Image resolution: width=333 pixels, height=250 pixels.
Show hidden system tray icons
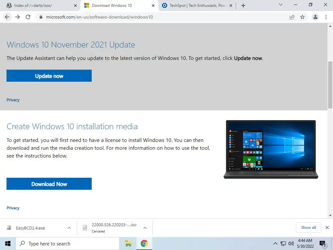pos(275,243)
